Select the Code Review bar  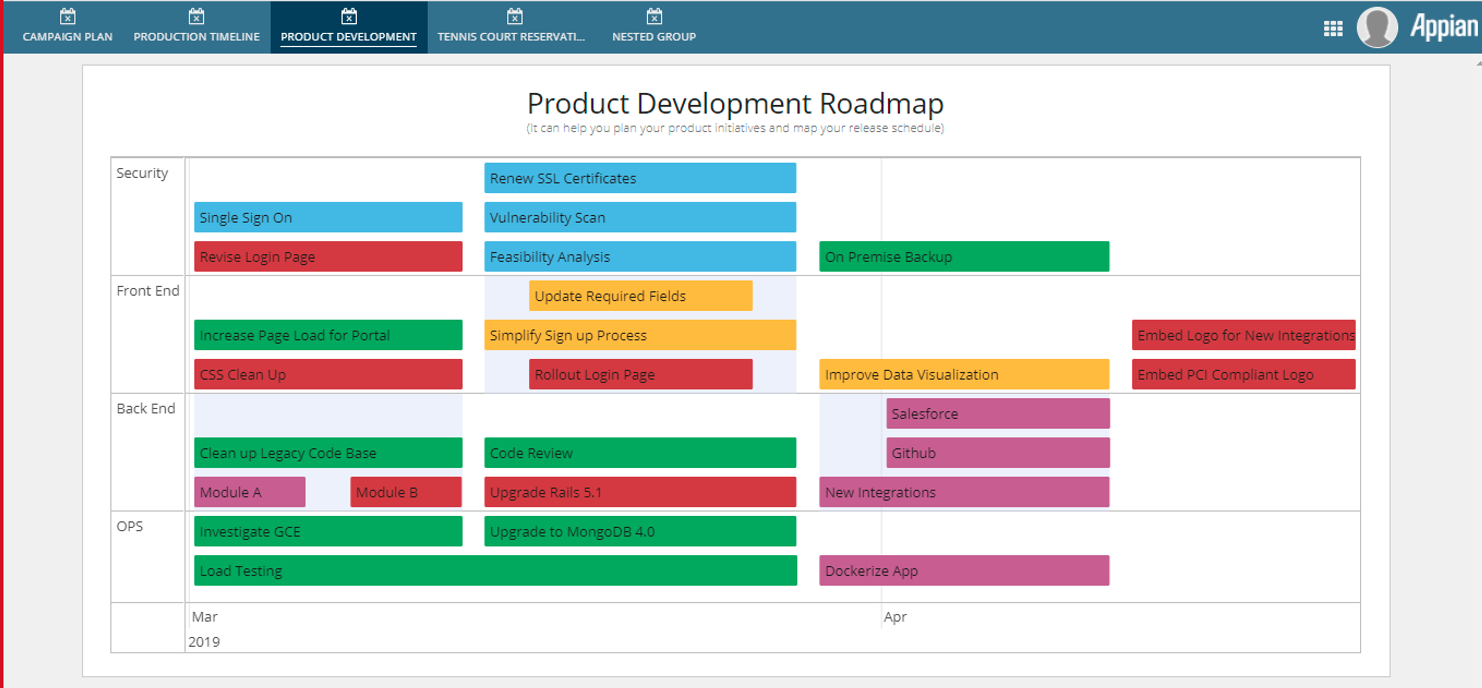click(640, 453)
